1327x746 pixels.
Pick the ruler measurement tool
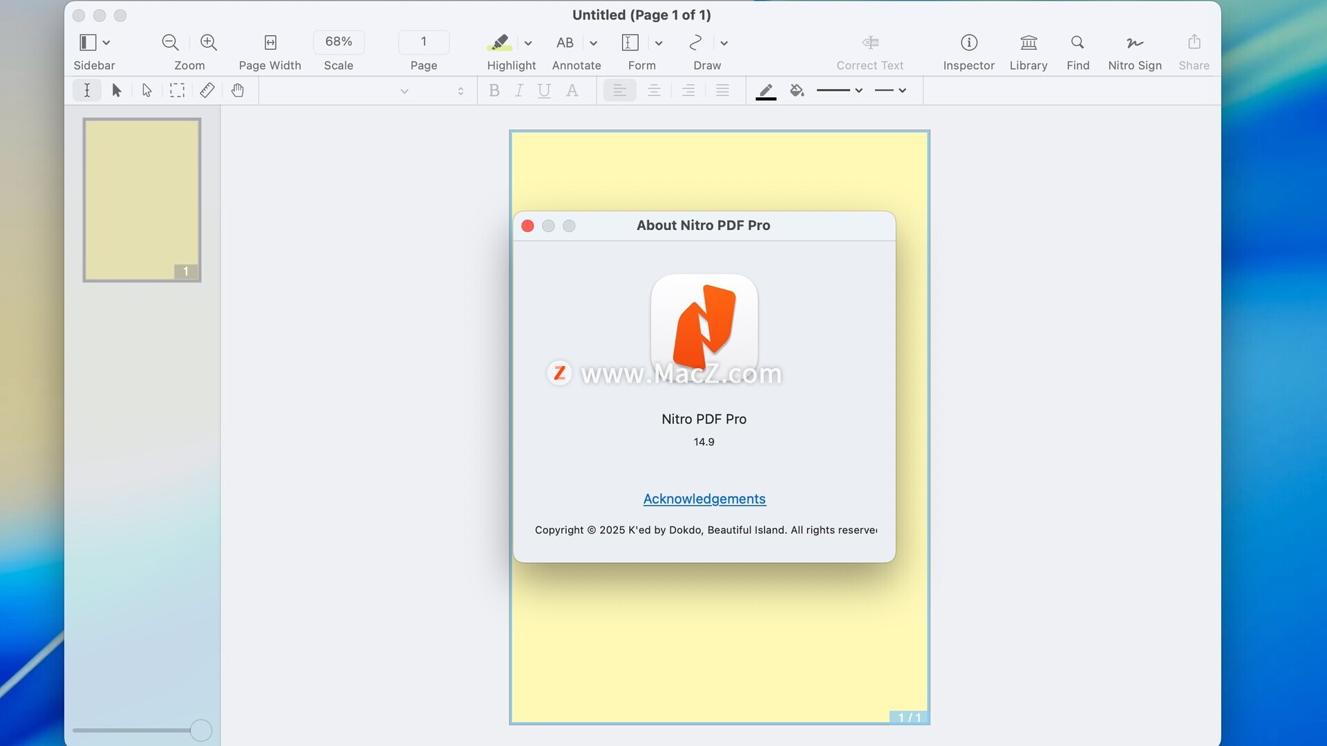coord(207,90)
